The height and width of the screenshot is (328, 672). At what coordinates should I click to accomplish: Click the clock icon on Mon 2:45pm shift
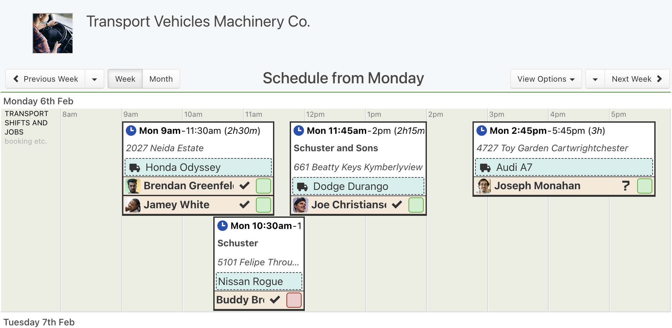(482, 131)
